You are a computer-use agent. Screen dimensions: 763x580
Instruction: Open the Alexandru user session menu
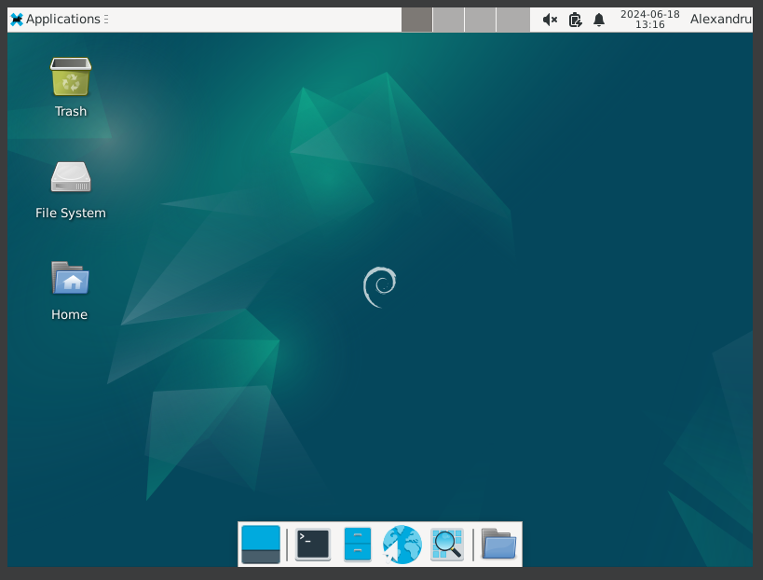click(x=720, y=19)
